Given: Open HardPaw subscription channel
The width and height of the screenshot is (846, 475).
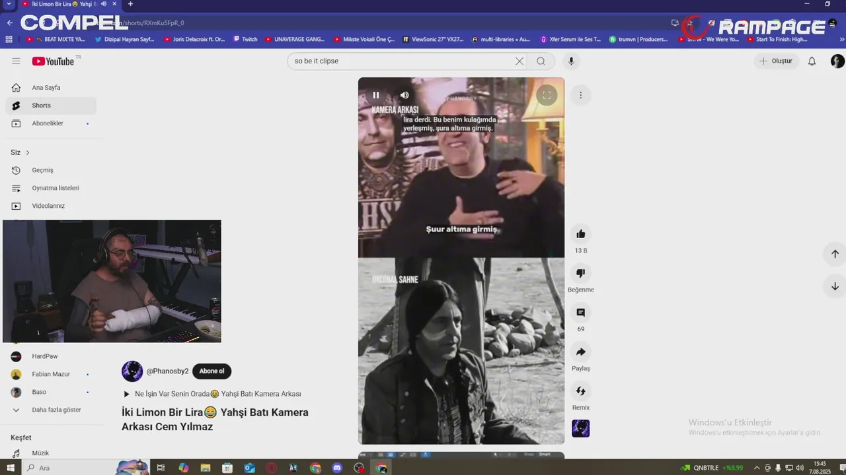Looking at the screenshot, I should [x=51, y=356].
